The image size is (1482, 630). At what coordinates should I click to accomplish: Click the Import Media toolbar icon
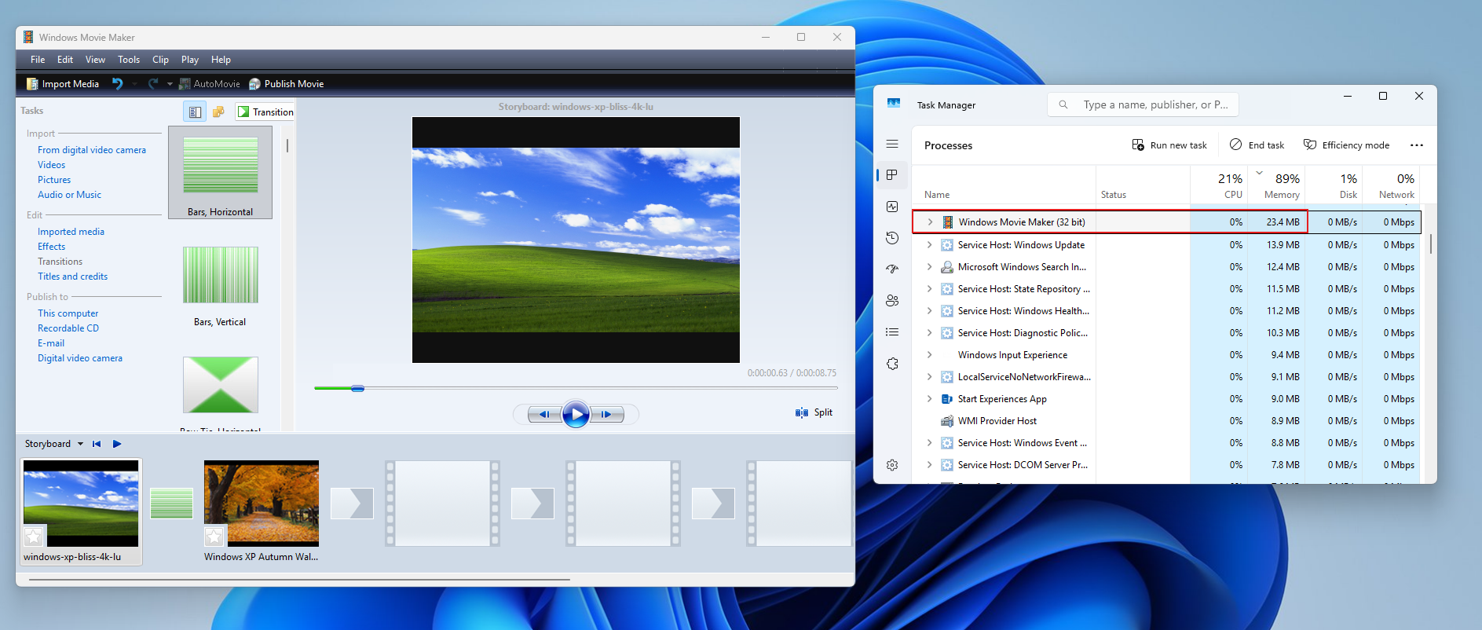coord(32,84)
